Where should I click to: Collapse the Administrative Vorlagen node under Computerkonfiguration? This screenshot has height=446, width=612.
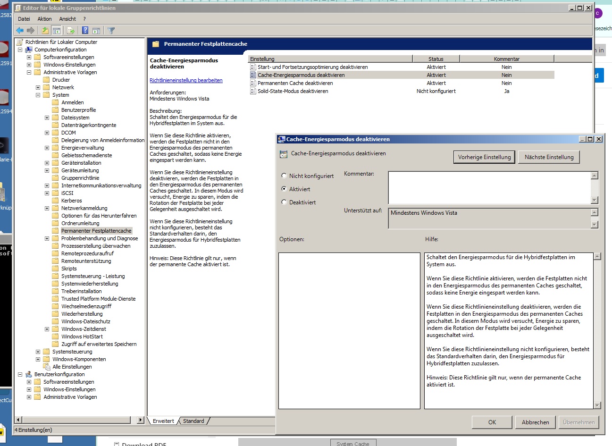pos(29,72)
